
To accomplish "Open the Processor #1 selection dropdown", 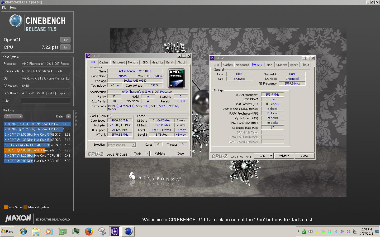I will pyautogui.click(x=122, y=145).
